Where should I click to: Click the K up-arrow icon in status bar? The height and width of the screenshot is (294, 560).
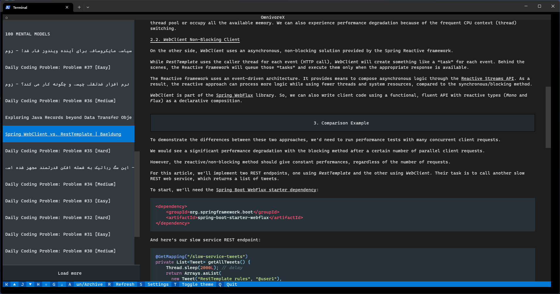(14, 284)
